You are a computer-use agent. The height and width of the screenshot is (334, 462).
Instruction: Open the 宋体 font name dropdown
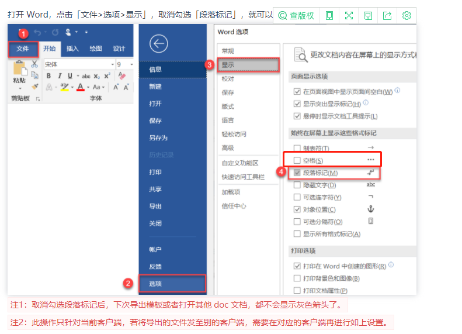click(x=113, y=64)
